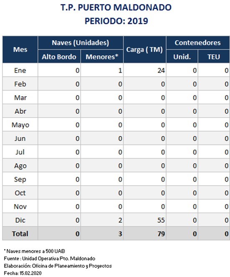Click the Contenedores header cell
Viewport: 230px width, 277px height.
[x=198, y=43]
